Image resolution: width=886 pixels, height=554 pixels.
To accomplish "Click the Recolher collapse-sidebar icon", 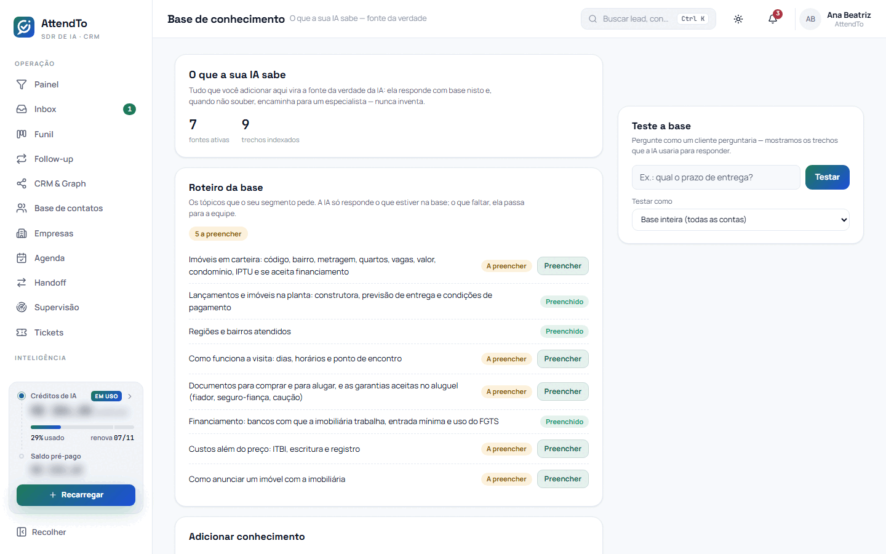I will [22, 532].
